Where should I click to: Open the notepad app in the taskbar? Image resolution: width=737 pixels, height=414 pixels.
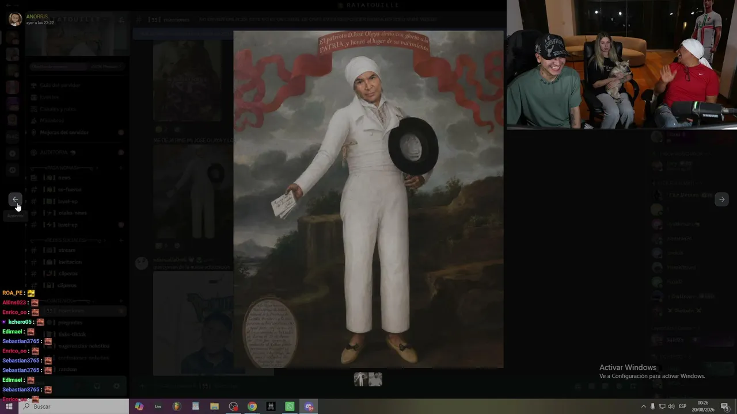click(196, 407)
